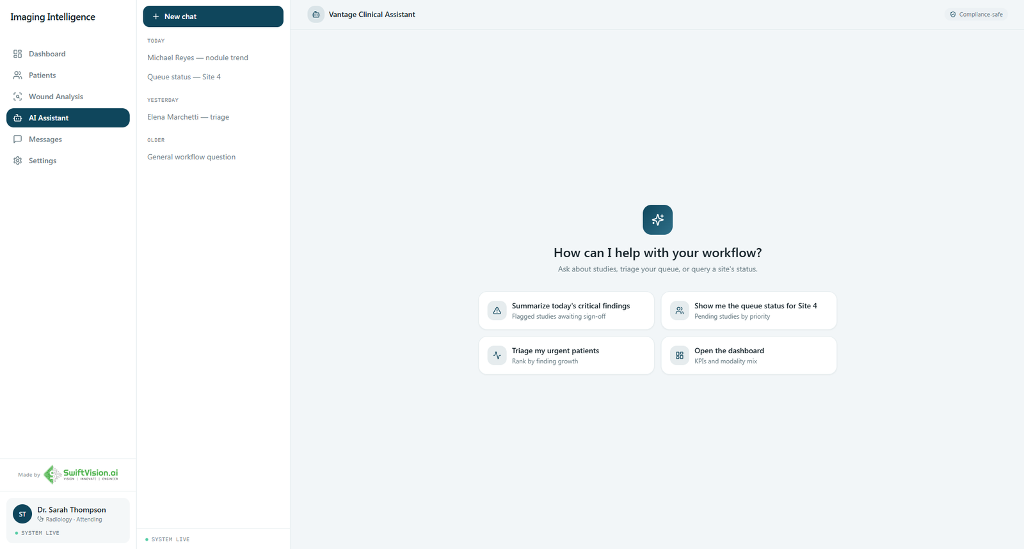The image size is (1024, 549).
Task: Choose Triage my urgent patients suggestion
Action: tap(566, 355)
